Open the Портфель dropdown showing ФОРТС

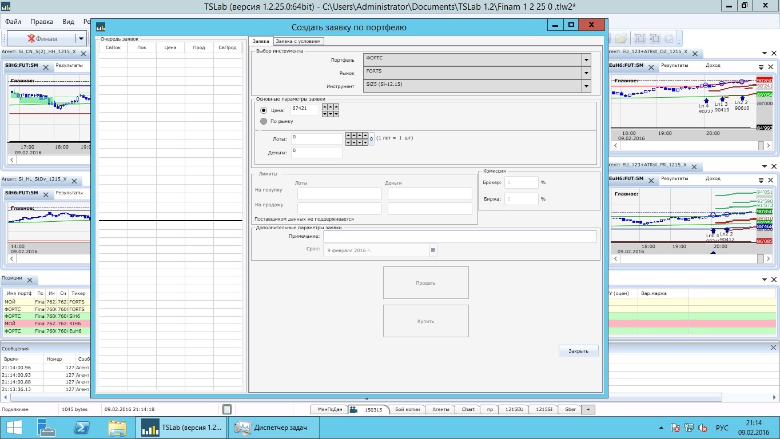586,59
